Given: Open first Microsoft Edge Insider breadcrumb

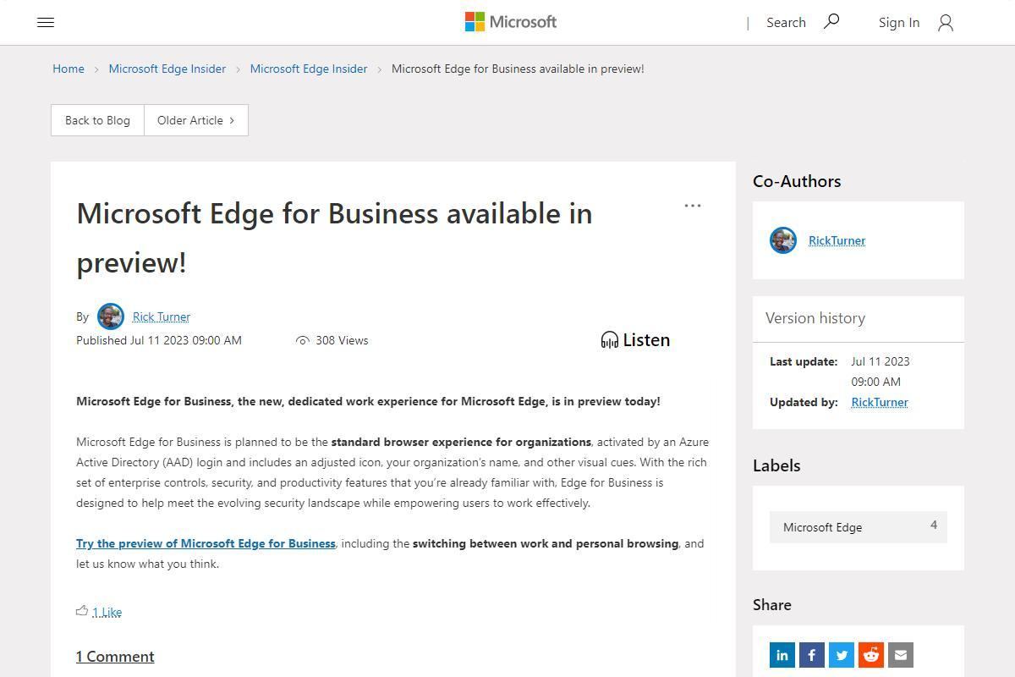Looking at the screenshot, I should pos(167,69).
